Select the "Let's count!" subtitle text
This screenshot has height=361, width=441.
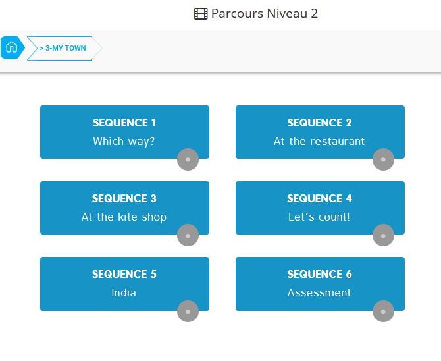click(x=319, y=217)
